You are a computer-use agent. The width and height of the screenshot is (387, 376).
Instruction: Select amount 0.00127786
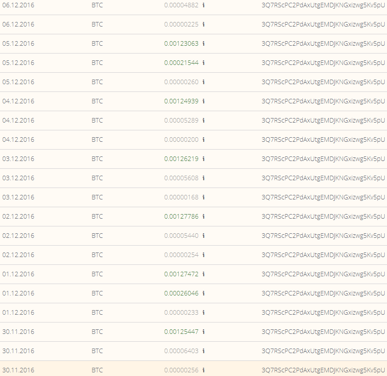(182, 217)
